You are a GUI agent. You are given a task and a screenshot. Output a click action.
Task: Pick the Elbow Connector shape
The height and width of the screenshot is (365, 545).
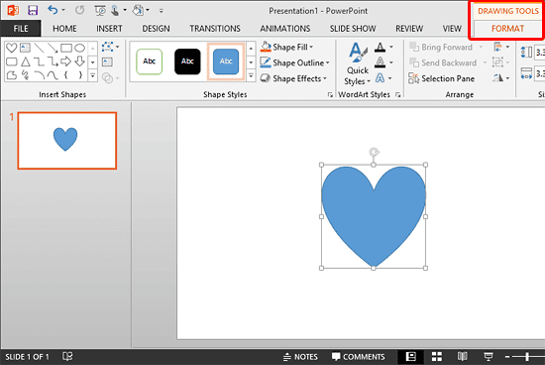click(39, 61)
